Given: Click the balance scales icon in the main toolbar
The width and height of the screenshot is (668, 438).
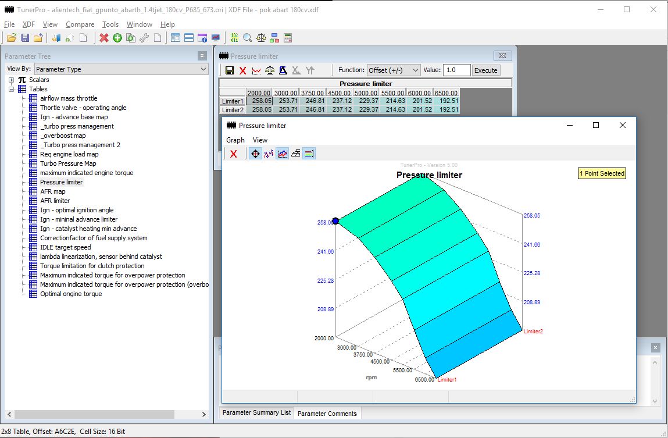Looking at the screenshot, I should coord(261,38).
